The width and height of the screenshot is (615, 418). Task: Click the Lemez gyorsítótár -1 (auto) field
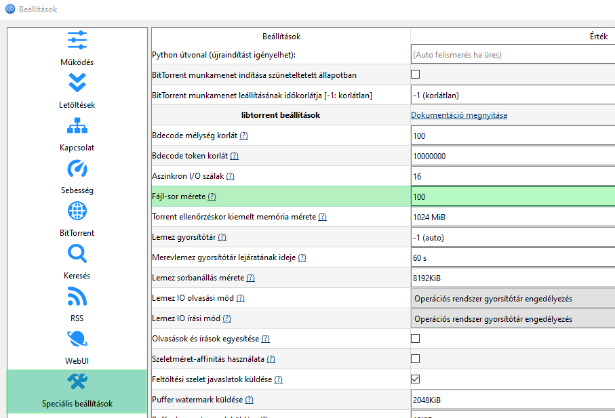(513, 237)
